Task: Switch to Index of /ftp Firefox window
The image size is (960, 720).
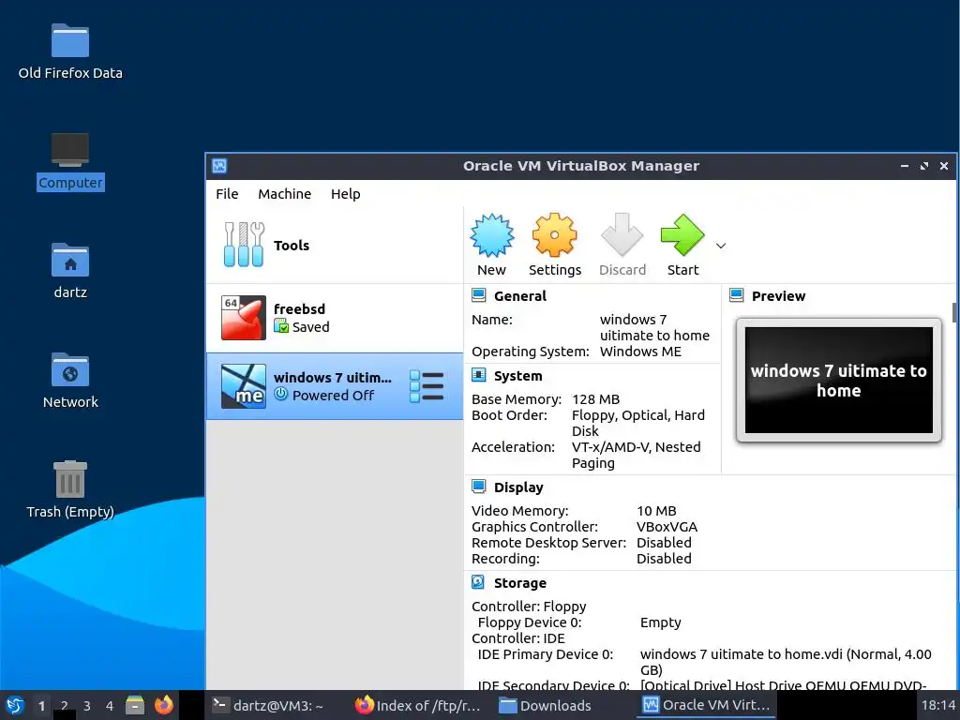Action: tap(418, 706)
